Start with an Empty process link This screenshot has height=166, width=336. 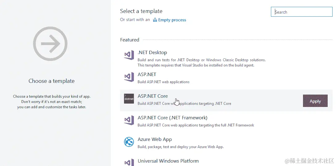(172, 20)
